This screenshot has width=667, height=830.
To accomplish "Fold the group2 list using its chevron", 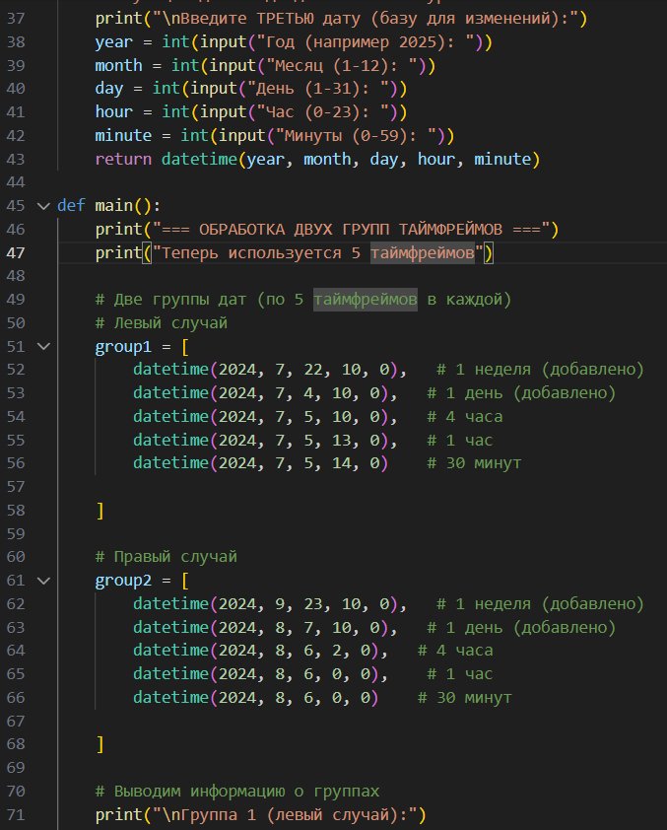I will [42, 581].
